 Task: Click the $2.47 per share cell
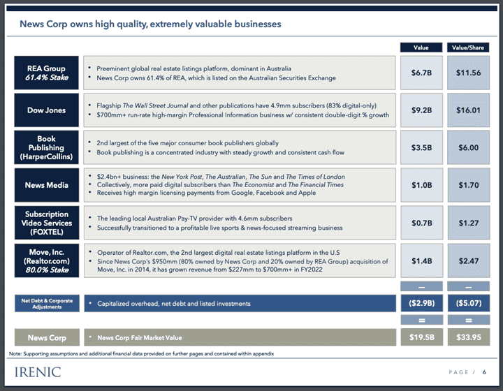pos(469,260)
